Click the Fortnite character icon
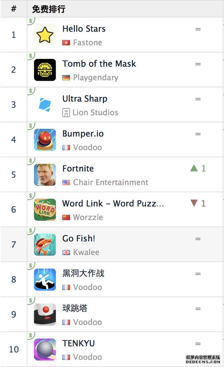 click(x=45, y=175)
